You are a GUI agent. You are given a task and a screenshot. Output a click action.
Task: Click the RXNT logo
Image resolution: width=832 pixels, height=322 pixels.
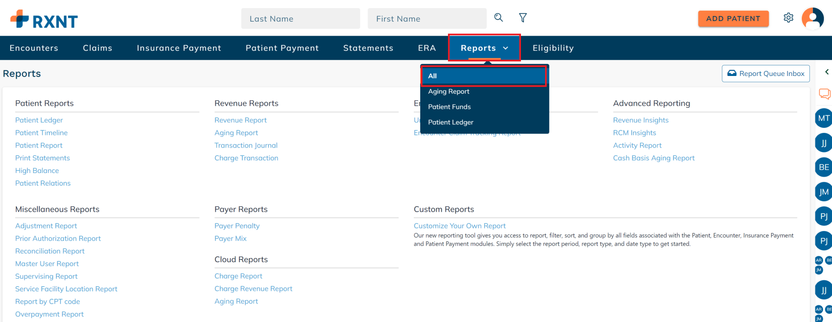(44, 20)
